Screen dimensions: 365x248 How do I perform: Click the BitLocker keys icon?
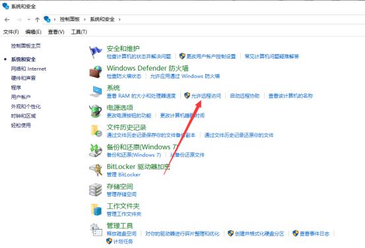96,170
